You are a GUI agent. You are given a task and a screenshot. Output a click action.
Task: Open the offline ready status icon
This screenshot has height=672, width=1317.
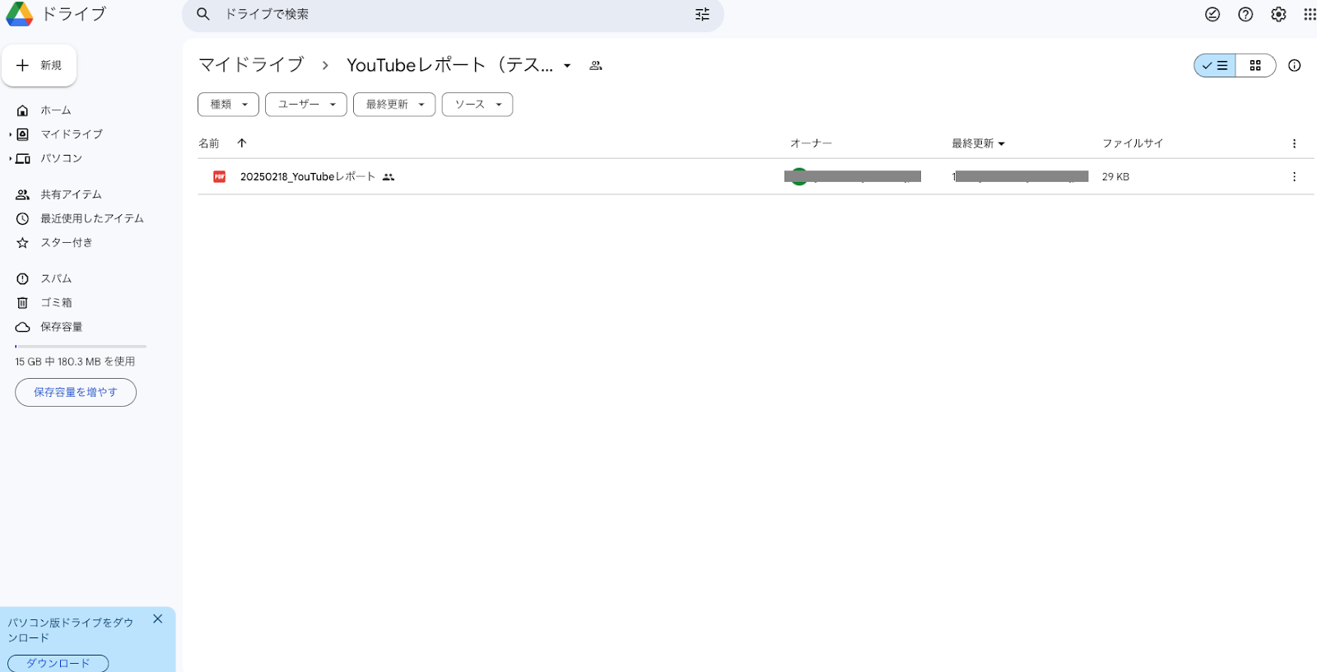pyautogui.click(x=1212, y=14)
